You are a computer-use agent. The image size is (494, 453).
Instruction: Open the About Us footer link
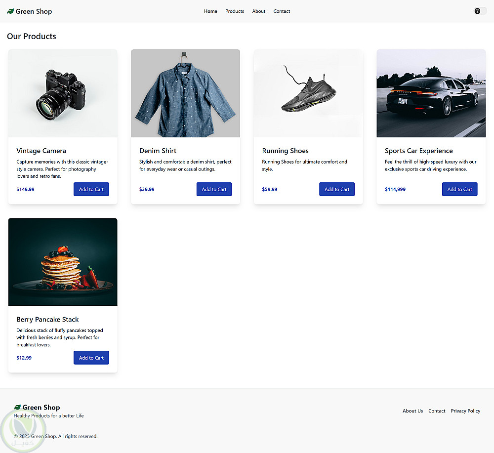(412, 411)
